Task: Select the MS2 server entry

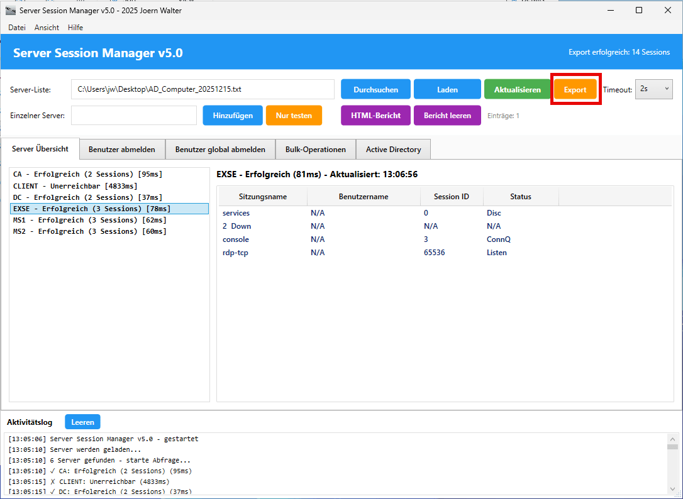Action: 90,231
